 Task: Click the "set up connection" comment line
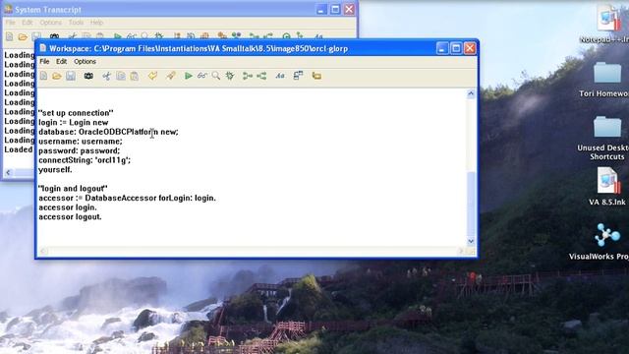[76, 113]
